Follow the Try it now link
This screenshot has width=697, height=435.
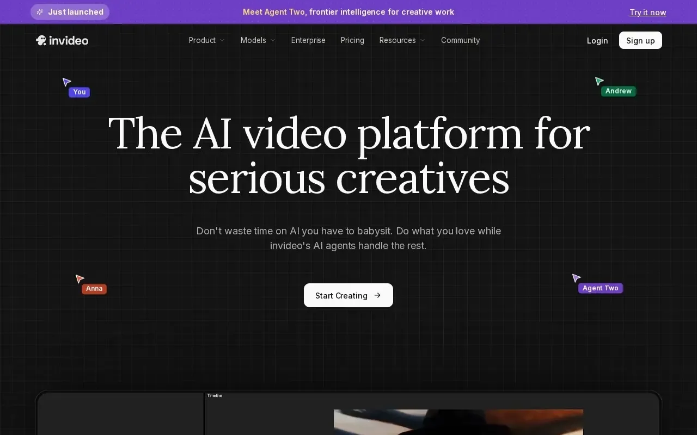tap(648, 12)
